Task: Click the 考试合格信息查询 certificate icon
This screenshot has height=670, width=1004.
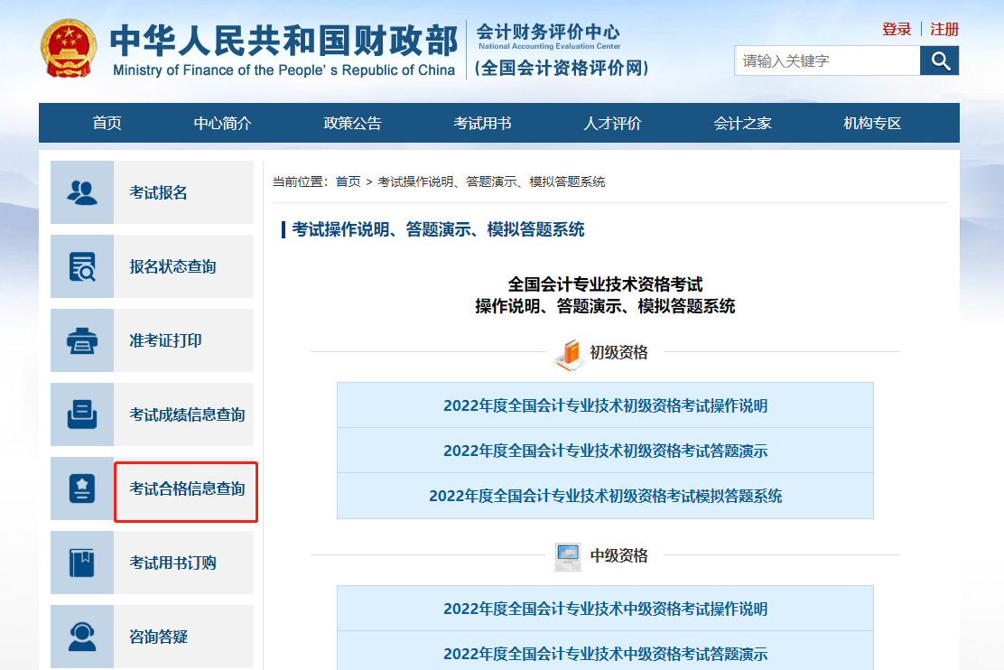Action: (x=82, y=489)
